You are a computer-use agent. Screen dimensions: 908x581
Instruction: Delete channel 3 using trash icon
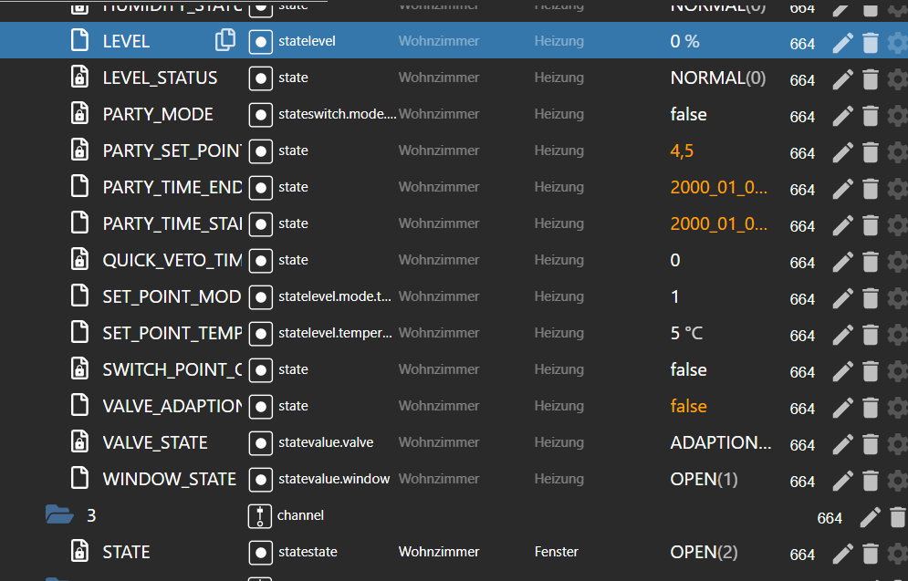(x=897, y=517)
